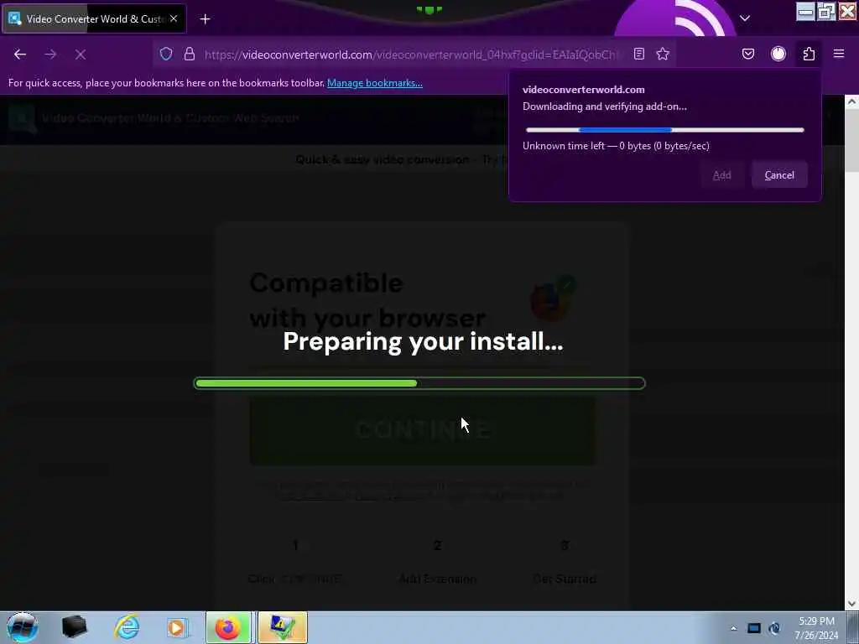Toggle reader view icon in address bar

pos(638,54)
